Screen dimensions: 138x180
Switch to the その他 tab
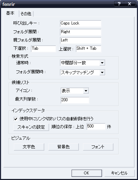tap(26, 14)
